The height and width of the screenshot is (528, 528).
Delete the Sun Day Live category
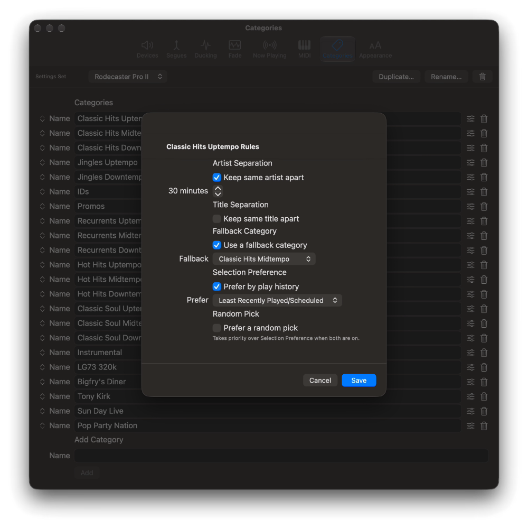[484, 411]
